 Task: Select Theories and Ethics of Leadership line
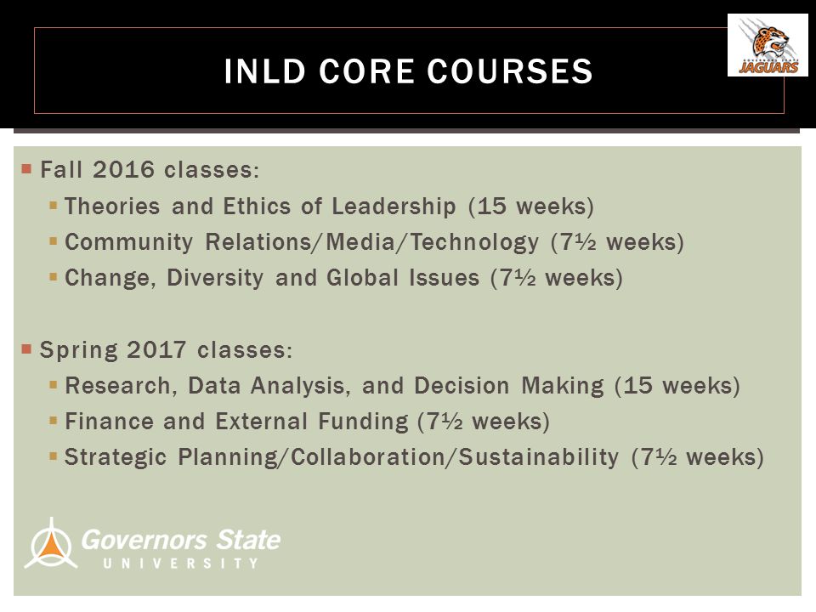coord(329,207)
